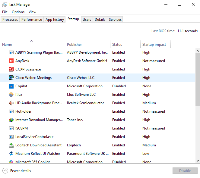The image size is (200, 178).
Task: Click the Realtek Semiconductor publisher cell
Action: pos(85,103)
